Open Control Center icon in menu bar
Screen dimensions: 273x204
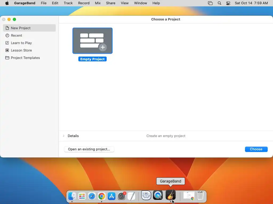pos(228,3)
